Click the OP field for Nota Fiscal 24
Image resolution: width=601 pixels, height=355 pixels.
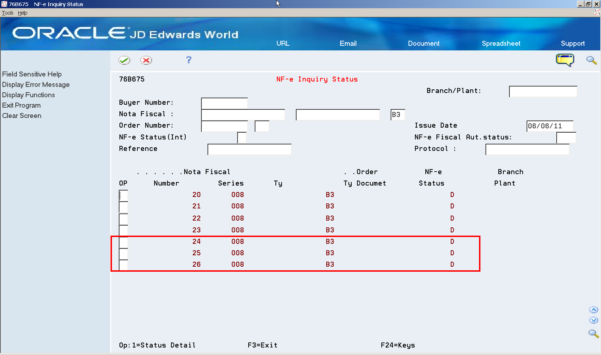[x=123, y=242]
